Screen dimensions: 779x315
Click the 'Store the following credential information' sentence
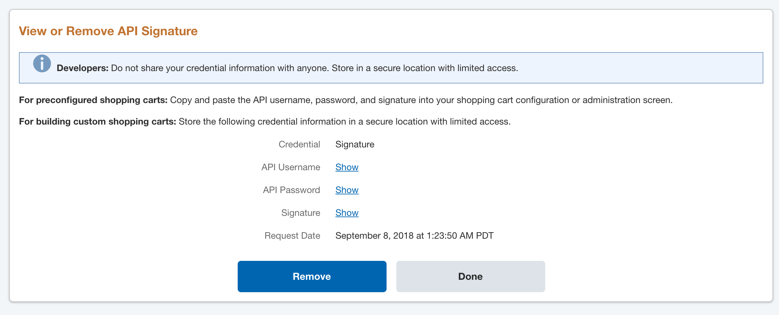[x=344, y=122]
